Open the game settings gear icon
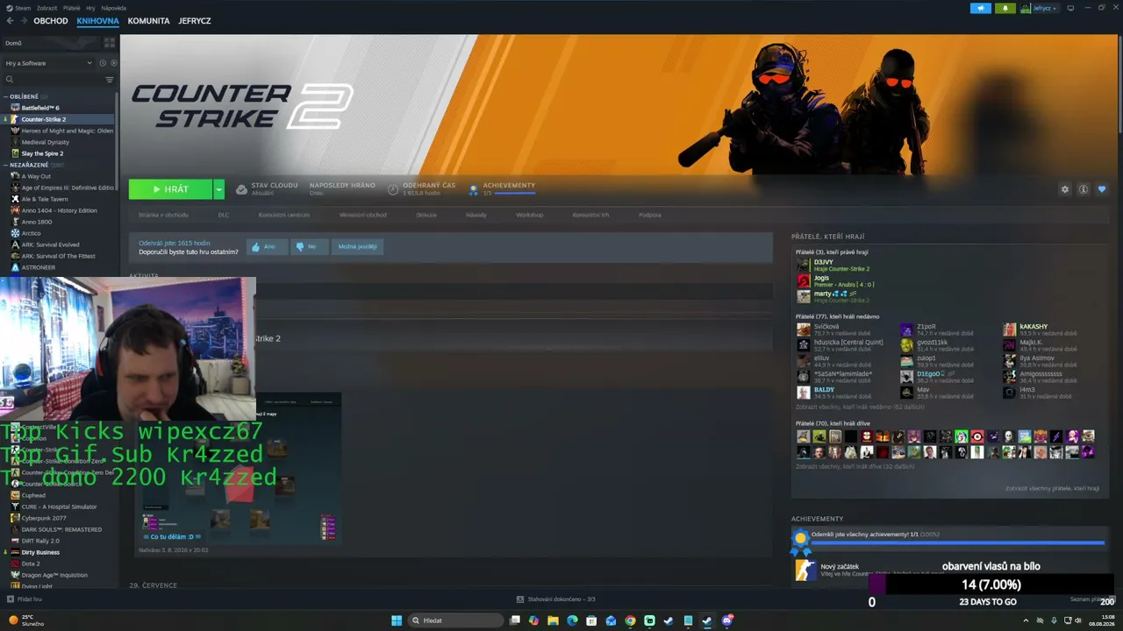1123x631 pixels. 1065,189
